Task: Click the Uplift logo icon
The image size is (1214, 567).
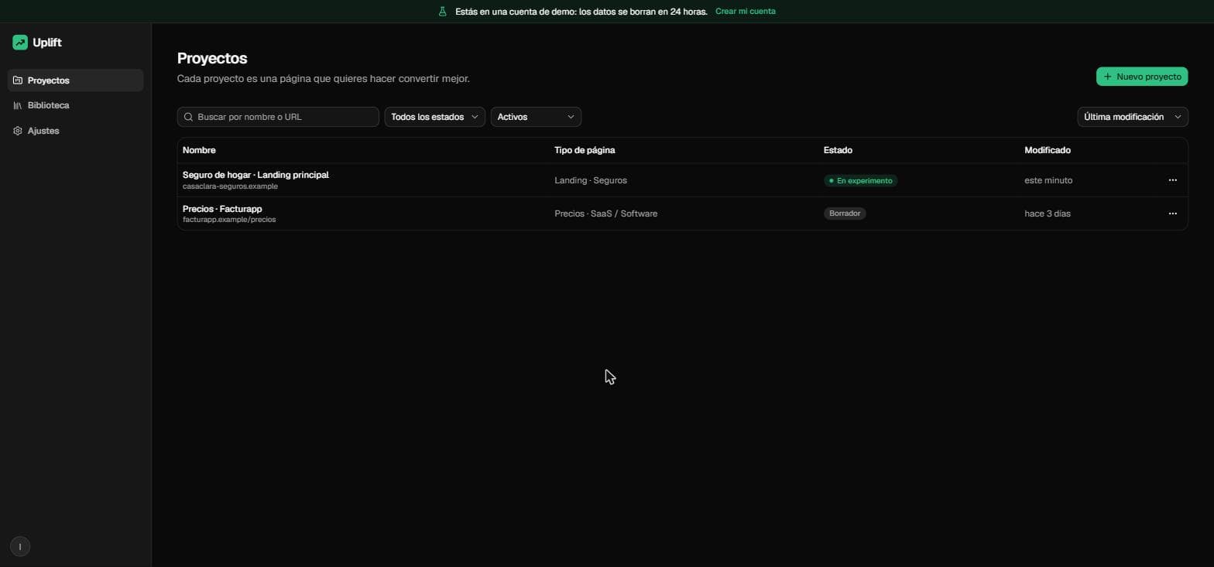Action: coord(20,43)
